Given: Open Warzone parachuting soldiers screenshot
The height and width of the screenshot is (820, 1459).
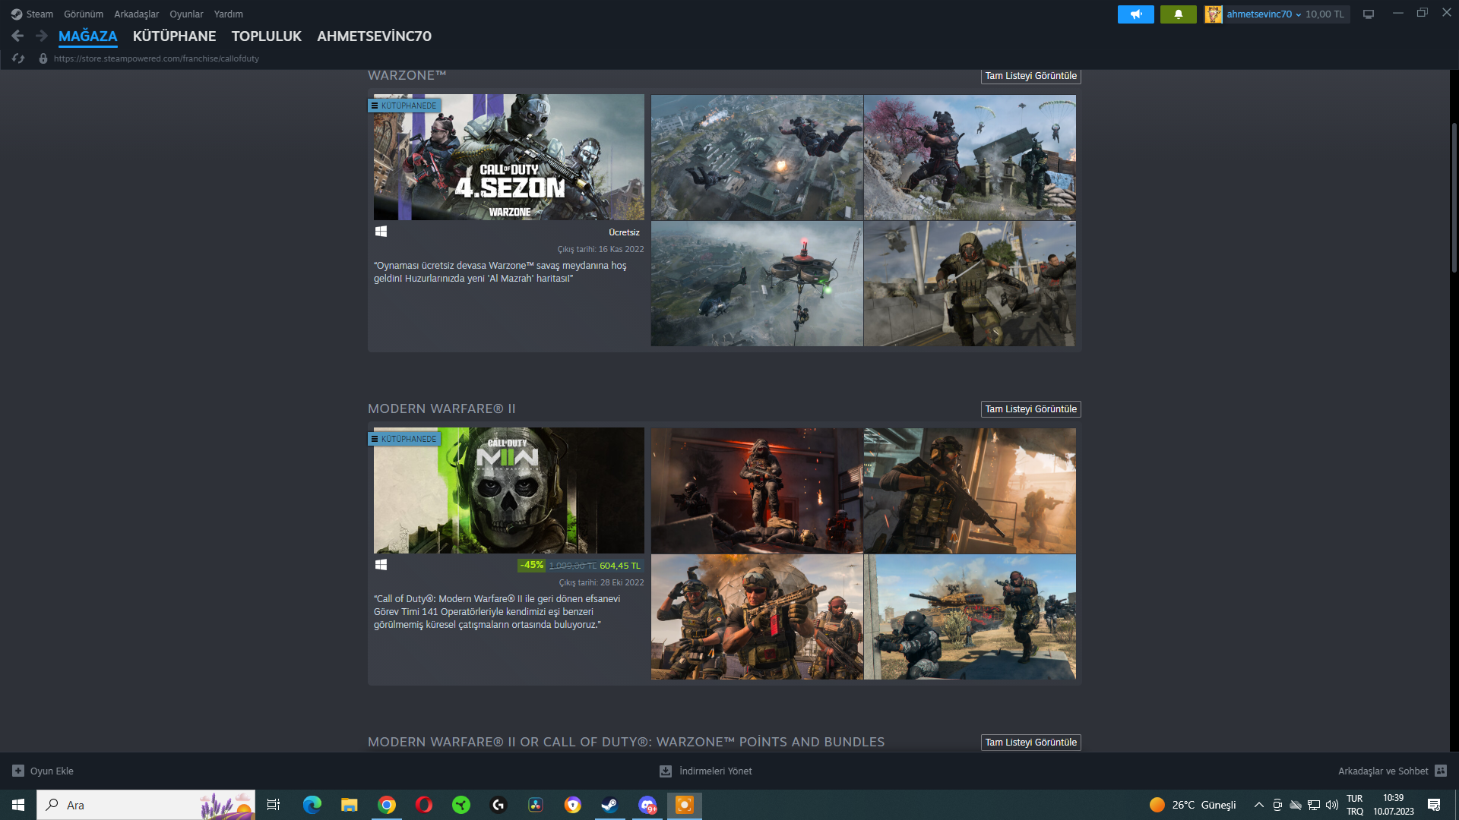Looking at the screenshot, I should pos(757,157).
